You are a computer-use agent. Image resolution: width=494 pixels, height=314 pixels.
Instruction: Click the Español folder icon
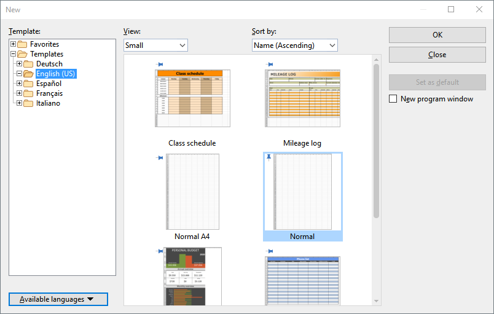point(28,84)
